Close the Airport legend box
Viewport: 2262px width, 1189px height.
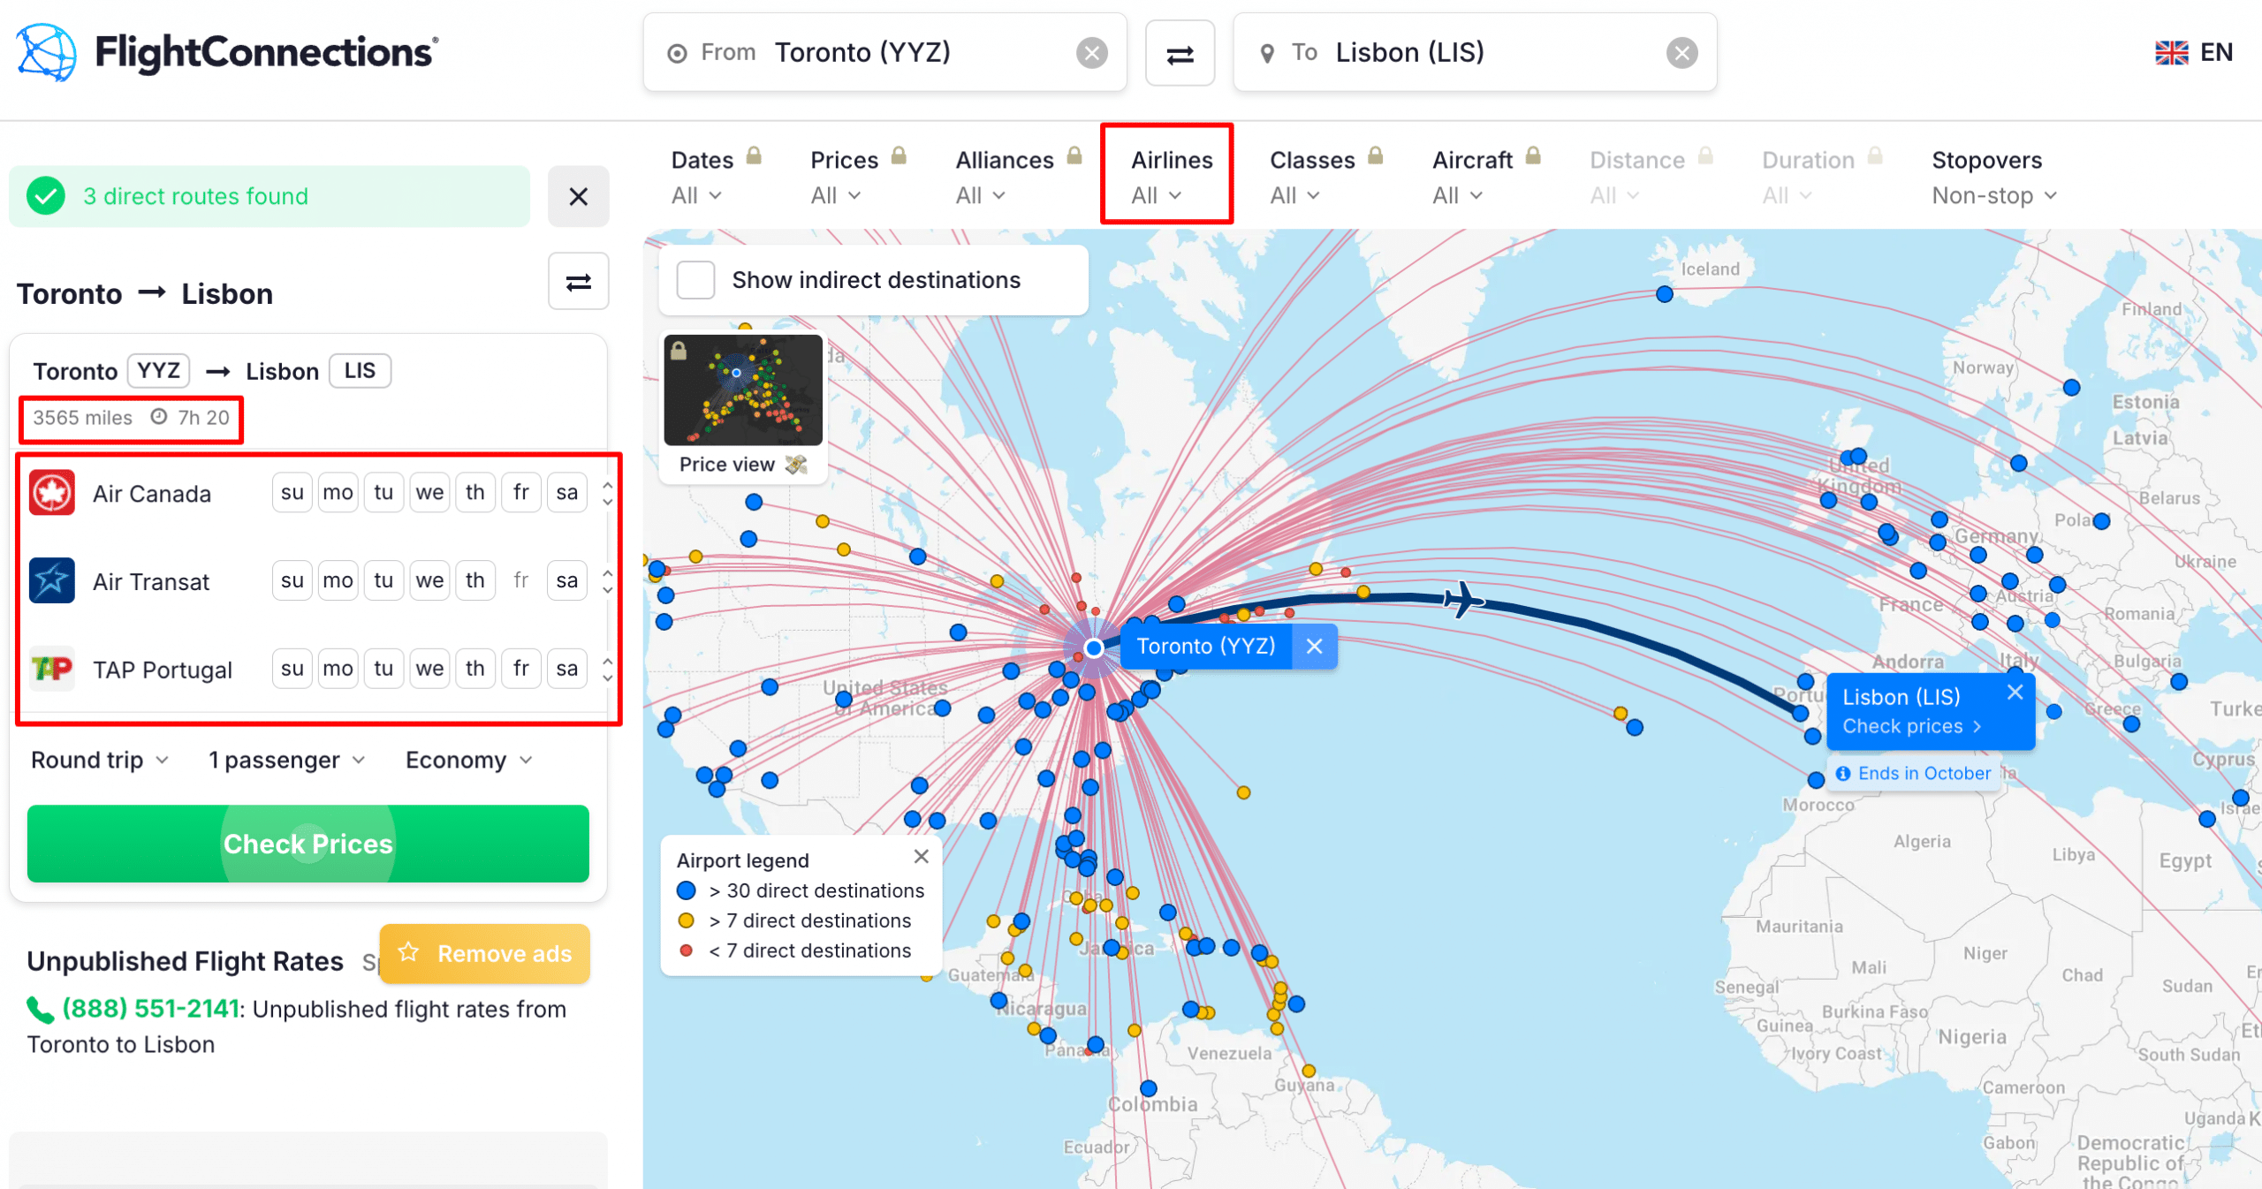921,856
